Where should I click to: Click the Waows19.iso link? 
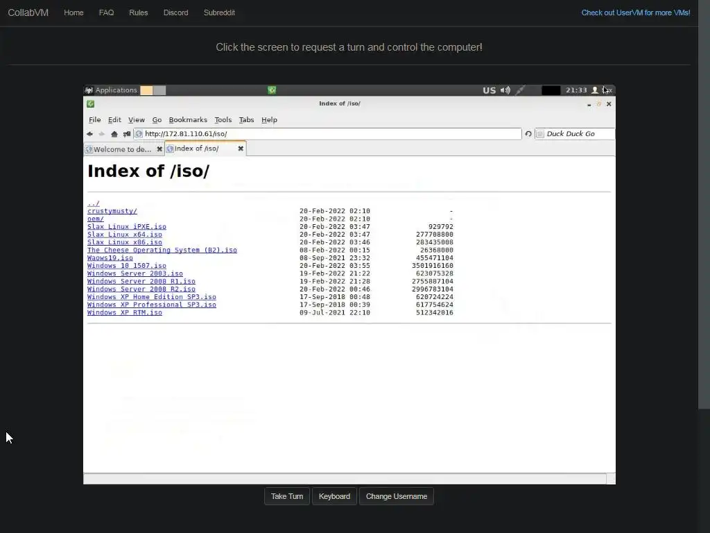pyautogui.click(x=110, y=258)
